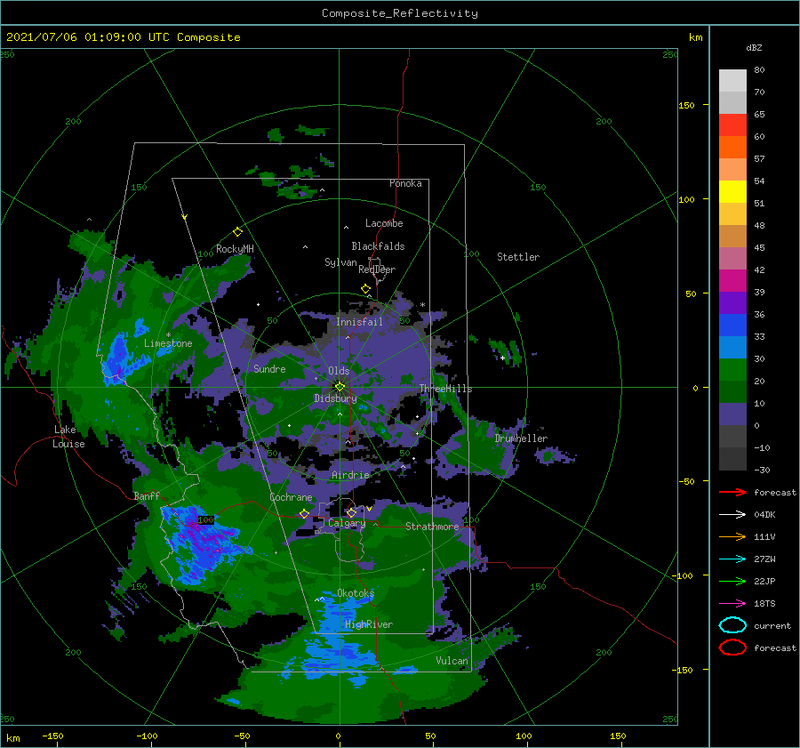The width and height of the screenshot is (800, 748).
Task: Click the Okotoks city label
Action: 356,593
